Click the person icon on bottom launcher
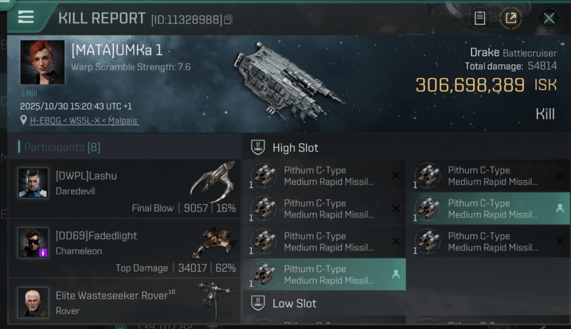The height and width of the screenshot is (329, 571). [396, 274]
